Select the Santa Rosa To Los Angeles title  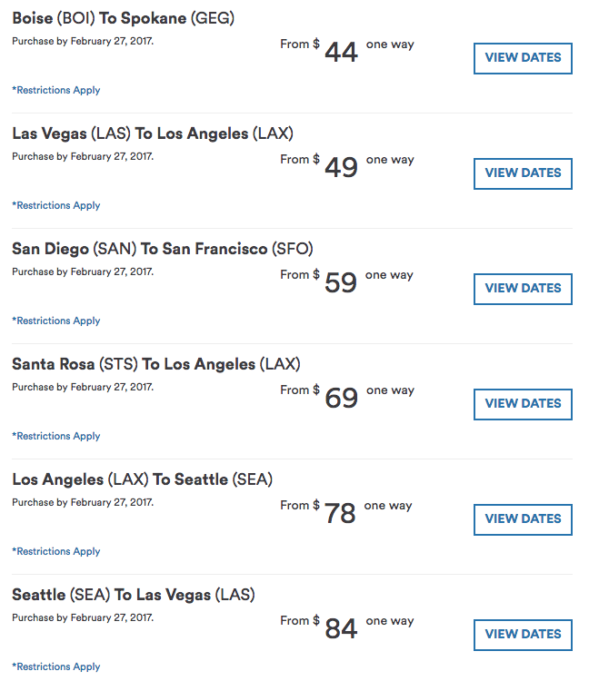coord(156,364)
